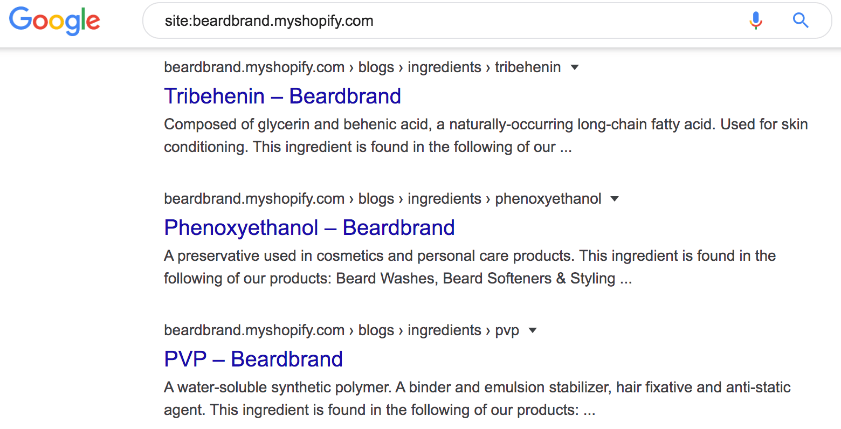This screenshot has width=841, height=429.
Task: Click the 'phenoxyethanol' breadcrumb segment
Action: [548, 199]
